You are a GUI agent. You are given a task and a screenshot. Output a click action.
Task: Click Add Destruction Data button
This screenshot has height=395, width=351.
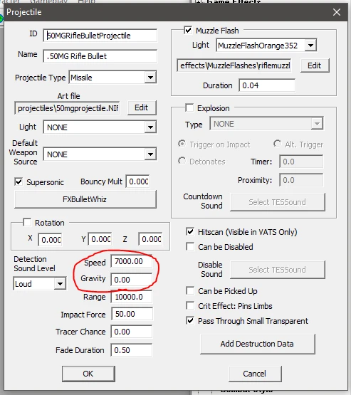tap(258, 344)
